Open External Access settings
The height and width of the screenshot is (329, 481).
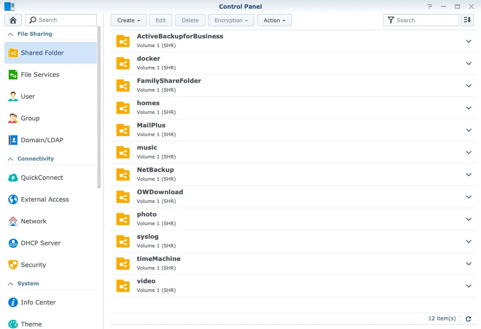[x=50, y=199]
